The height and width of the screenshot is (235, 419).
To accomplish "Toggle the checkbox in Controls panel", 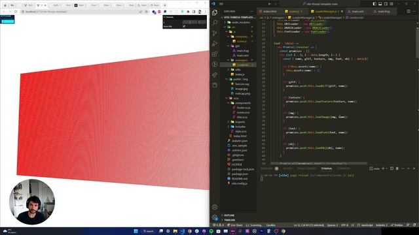I will 184,26.
